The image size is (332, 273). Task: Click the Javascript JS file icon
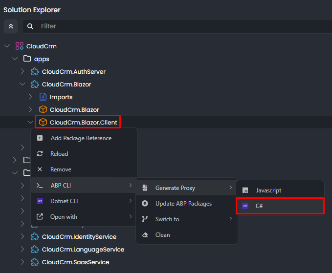click(x=245, y=190)
